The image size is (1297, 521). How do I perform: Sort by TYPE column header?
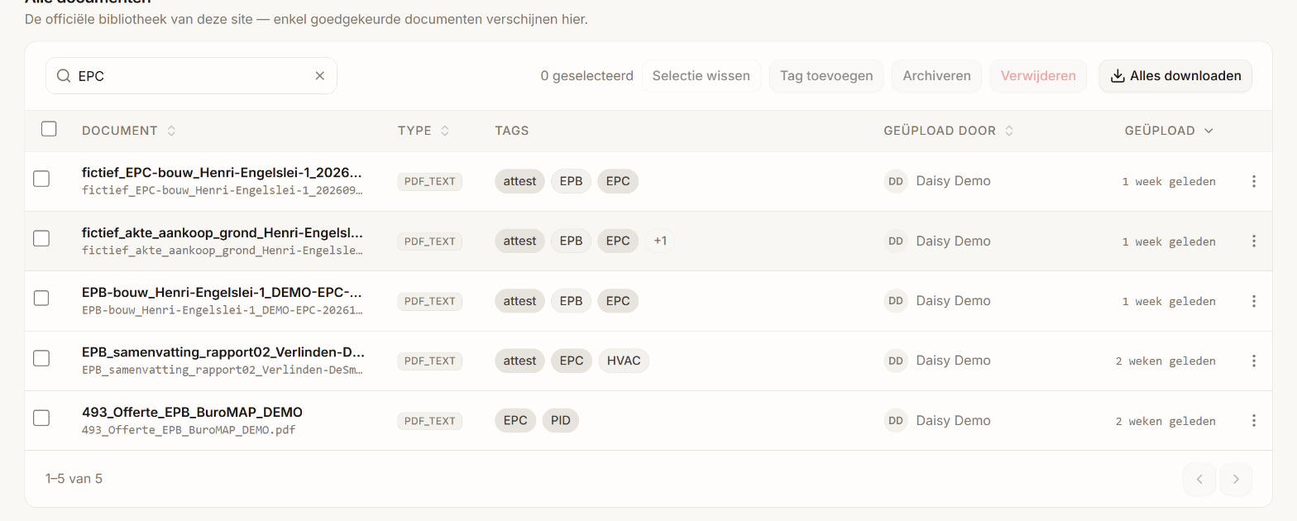click(424, 131)
